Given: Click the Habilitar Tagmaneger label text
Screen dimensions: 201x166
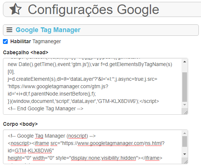Looking at the screenshot, I should 36,42.
